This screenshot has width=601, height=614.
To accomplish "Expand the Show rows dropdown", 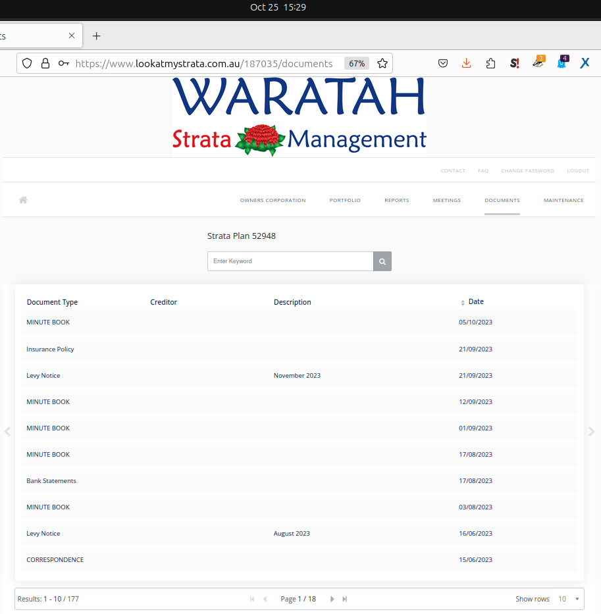I will 569,599.
